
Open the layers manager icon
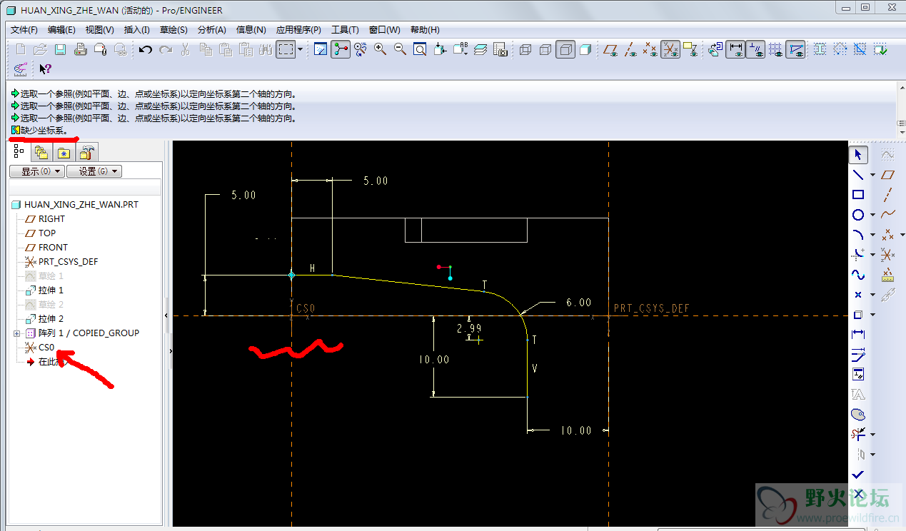(x=480, y=49)
